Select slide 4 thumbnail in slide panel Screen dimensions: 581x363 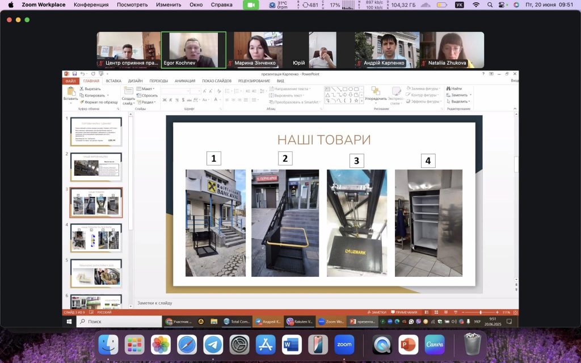click(x=95, y=237)
